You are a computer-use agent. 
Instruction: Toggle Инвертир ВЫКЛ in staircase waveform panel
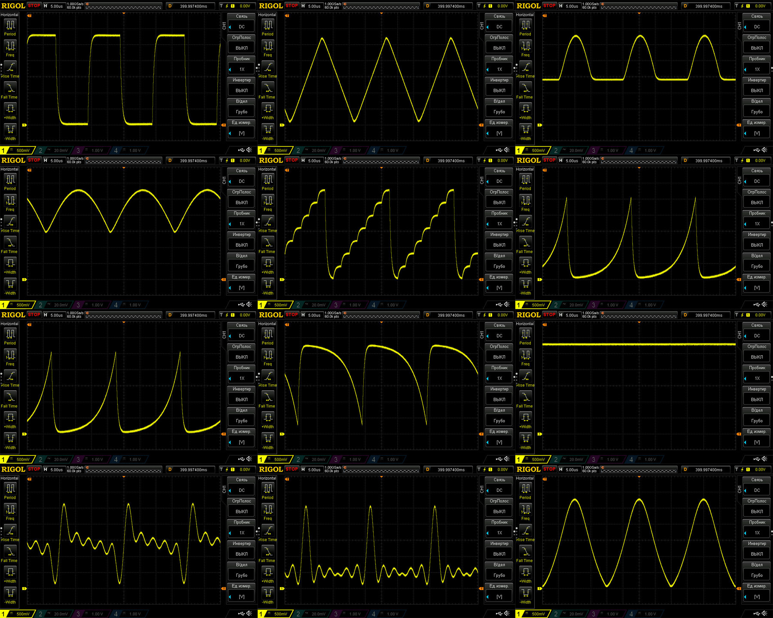(499, 245)
